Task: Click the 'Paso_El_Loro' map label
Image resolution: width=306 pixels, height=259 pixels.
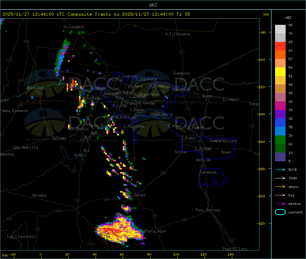Action: (x=235, y=249)
